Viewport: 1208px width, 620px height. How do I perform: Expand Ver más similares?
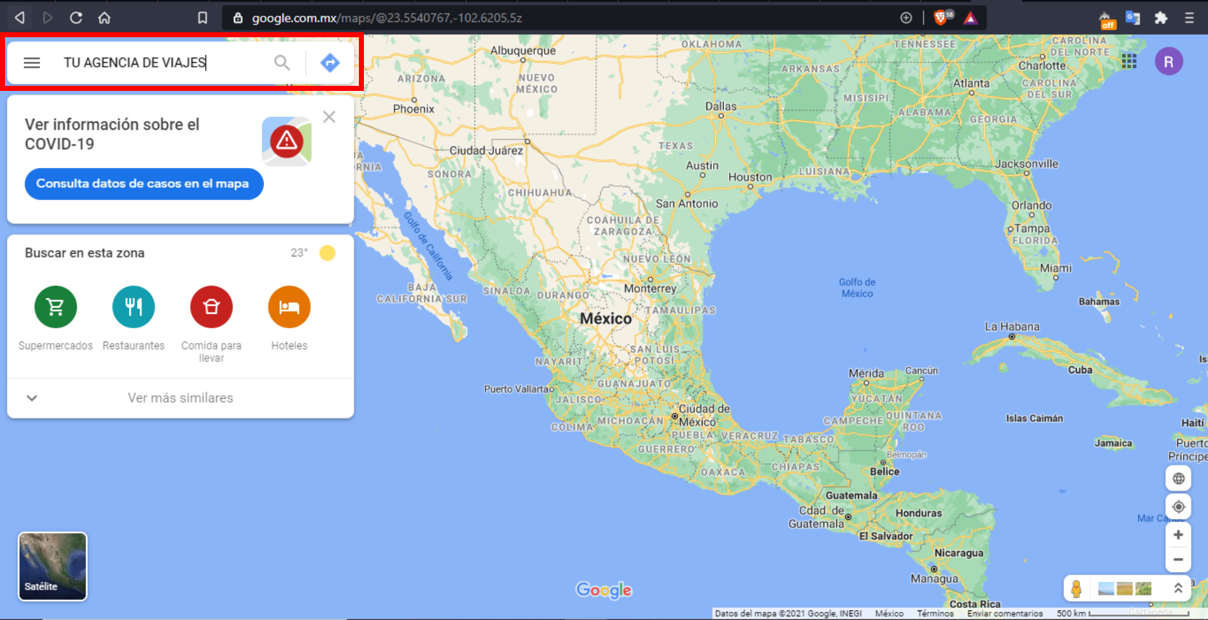point(180,398)
